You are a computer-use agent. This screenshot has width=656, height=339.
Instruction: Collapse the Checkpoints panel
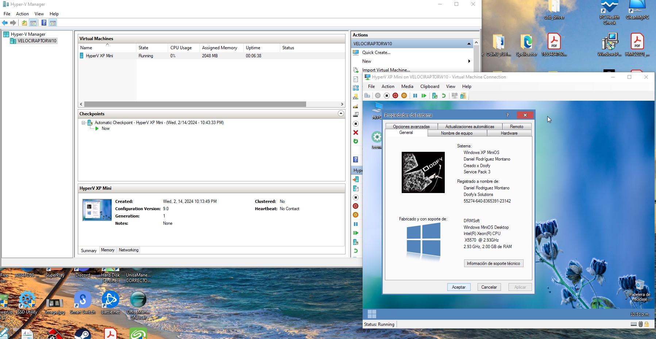coord(341,113)
